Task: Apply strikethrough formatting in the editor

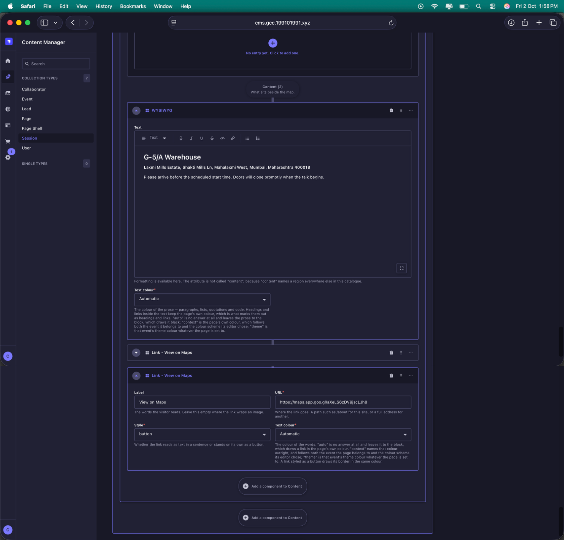Action: coord(212,138)
